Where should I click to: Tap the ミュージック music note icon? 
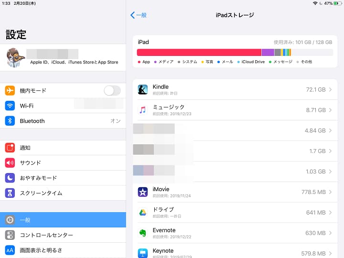coord(142,110)
